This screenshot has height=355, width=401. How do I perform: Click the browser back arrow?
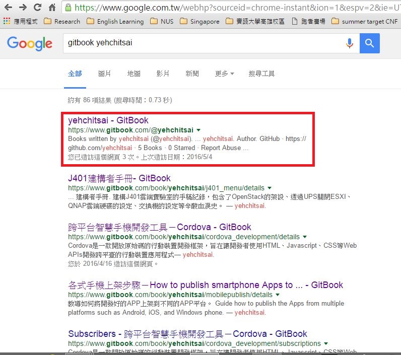tap(9, 8)
